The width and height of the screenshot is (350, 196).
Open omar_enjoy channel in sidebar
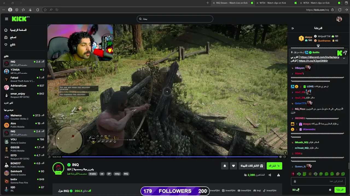[24, 95]
